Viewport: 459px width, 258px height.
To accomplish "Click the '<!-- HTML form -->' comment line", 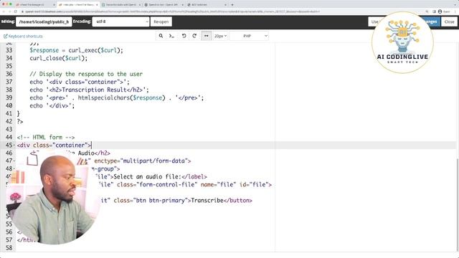I will pyautogui.click(x=46, y=137).
